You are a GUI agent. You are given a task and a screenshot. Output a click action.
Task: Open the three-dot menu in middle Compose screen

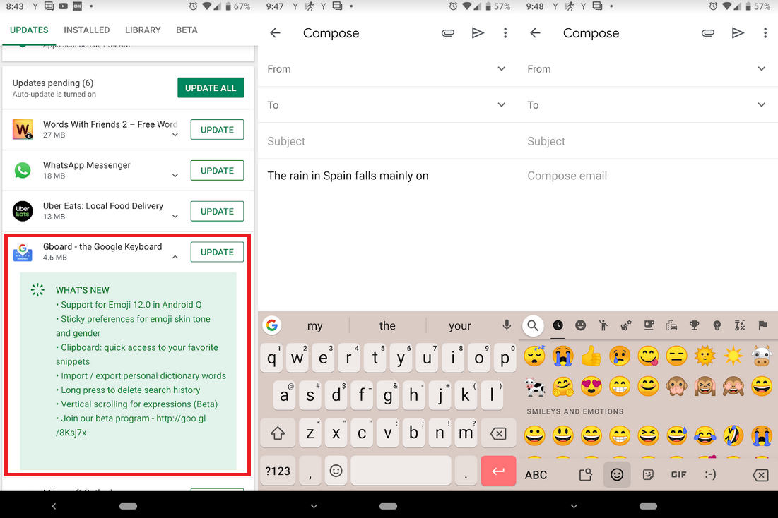click(505, 33)
